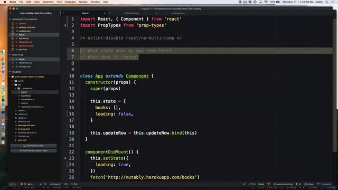Viewport: 338px width, 190px height.
Task: Select package.json in Uncommitted Changes
Action: point(25,31)
